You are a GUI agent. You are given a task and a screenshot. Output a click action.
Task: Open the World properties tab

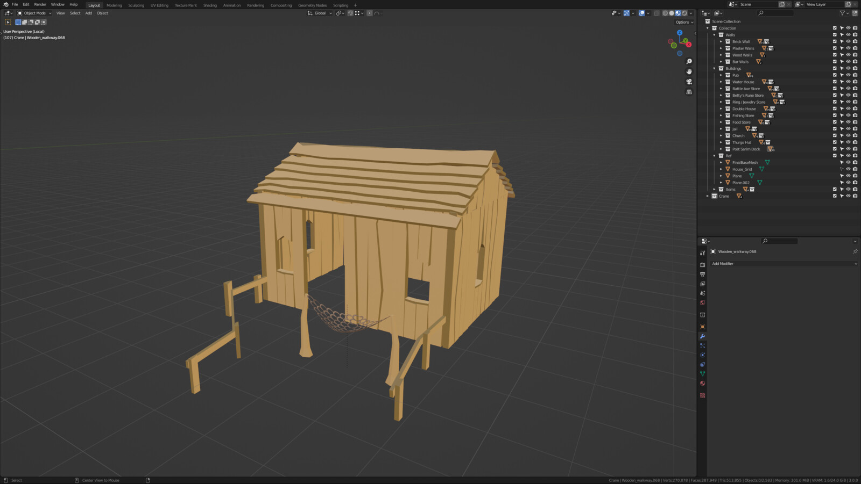(x=702, y=302)
